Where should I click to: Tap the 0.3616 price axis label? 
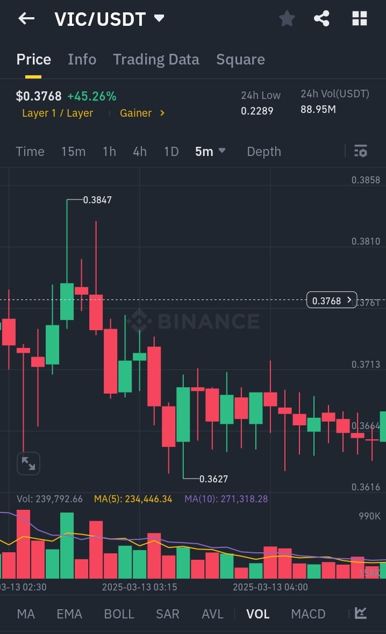point(366,487)
